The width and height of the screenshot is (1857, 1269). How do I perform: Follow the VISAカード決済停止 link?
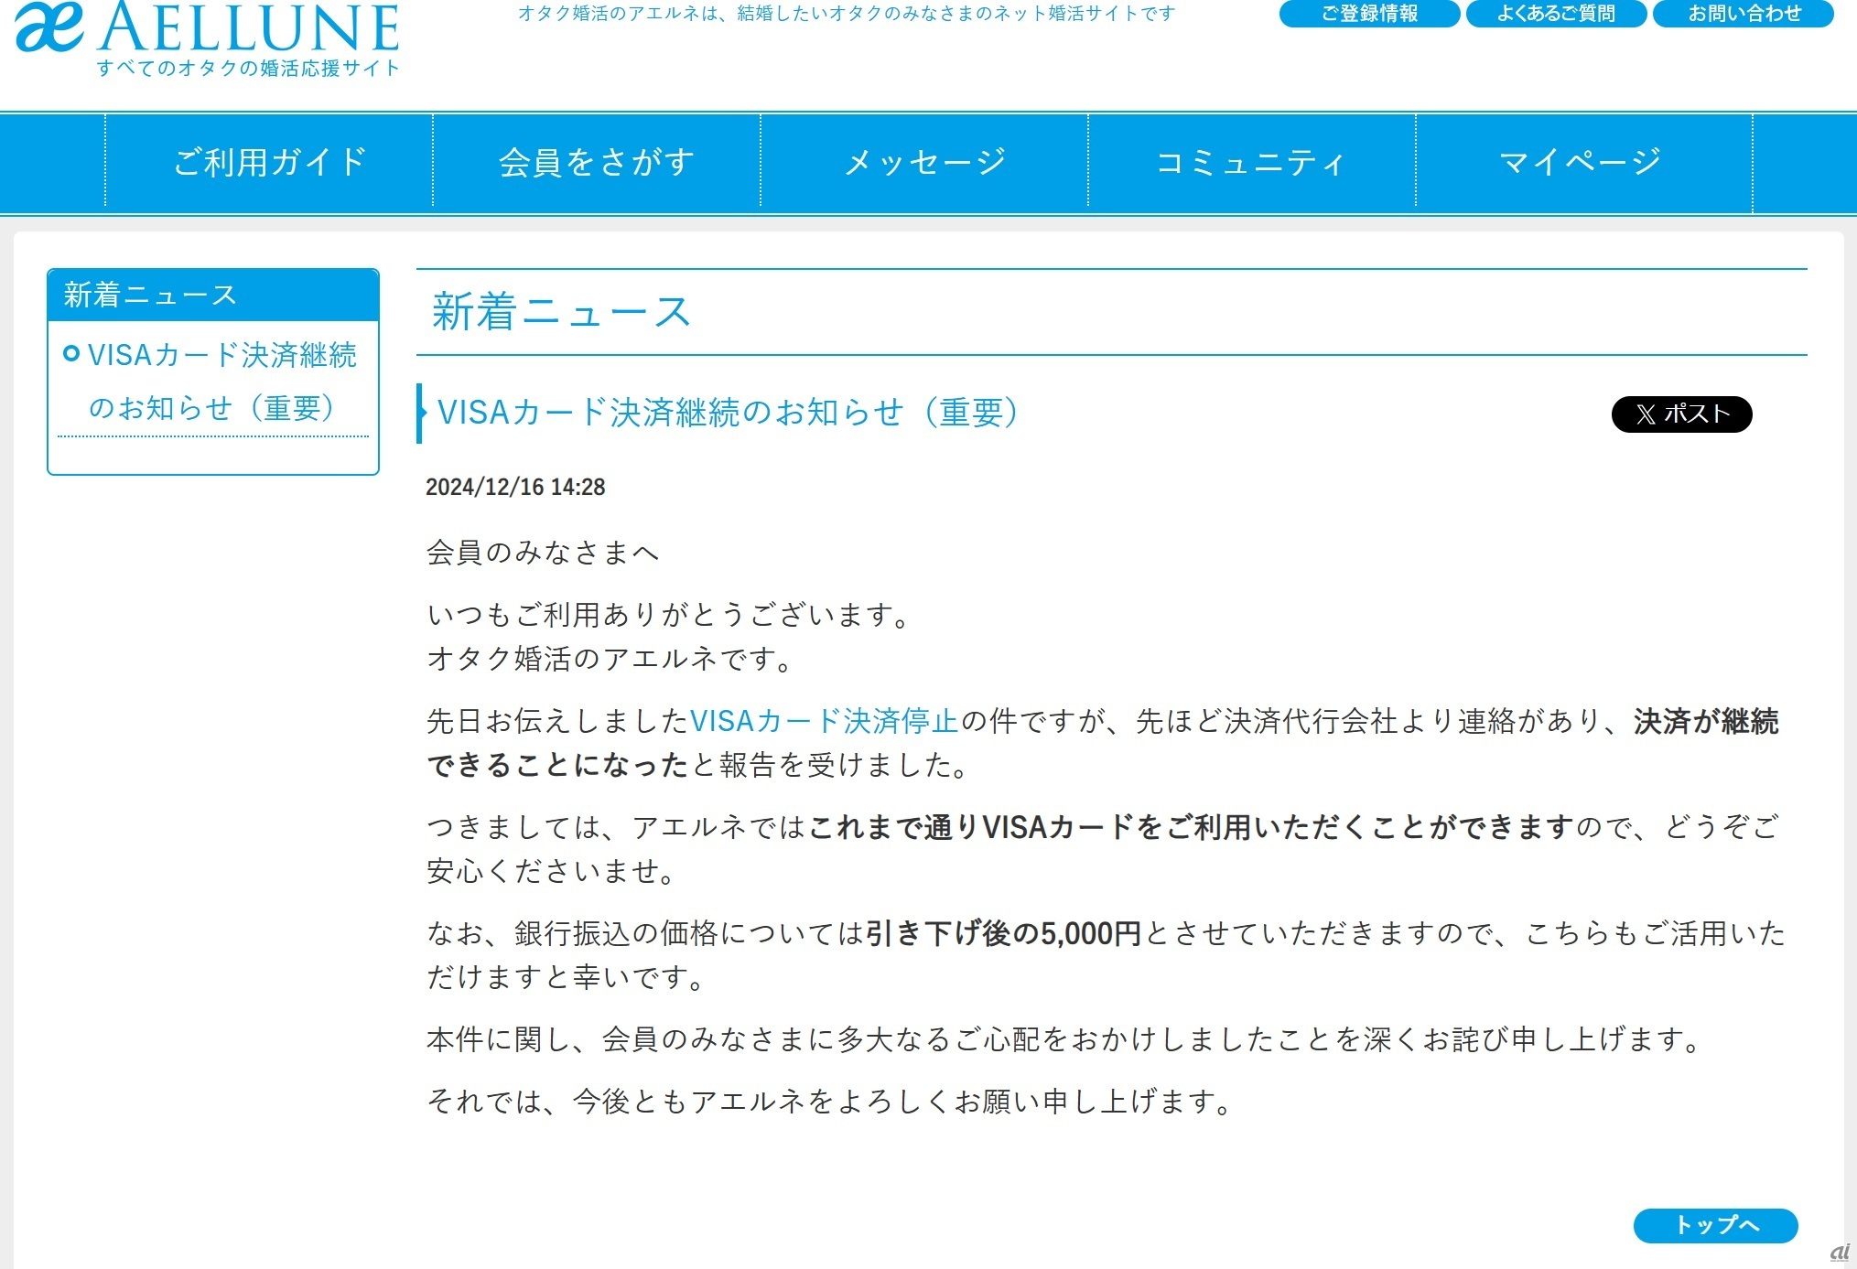824,721
